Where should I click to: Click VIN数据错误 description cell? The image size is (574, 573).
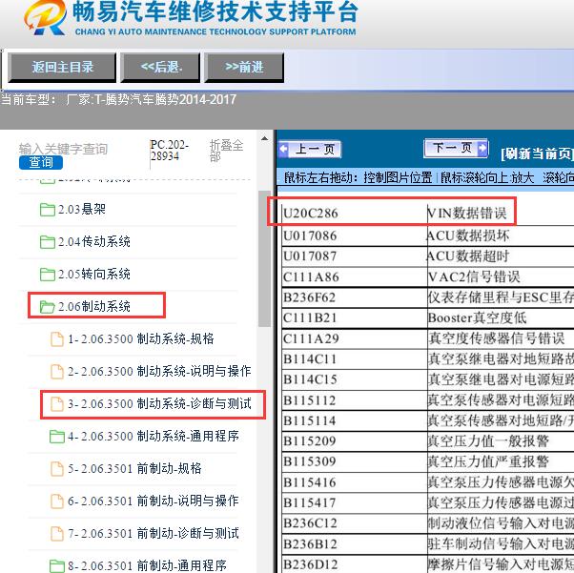[x=467, y=213]
